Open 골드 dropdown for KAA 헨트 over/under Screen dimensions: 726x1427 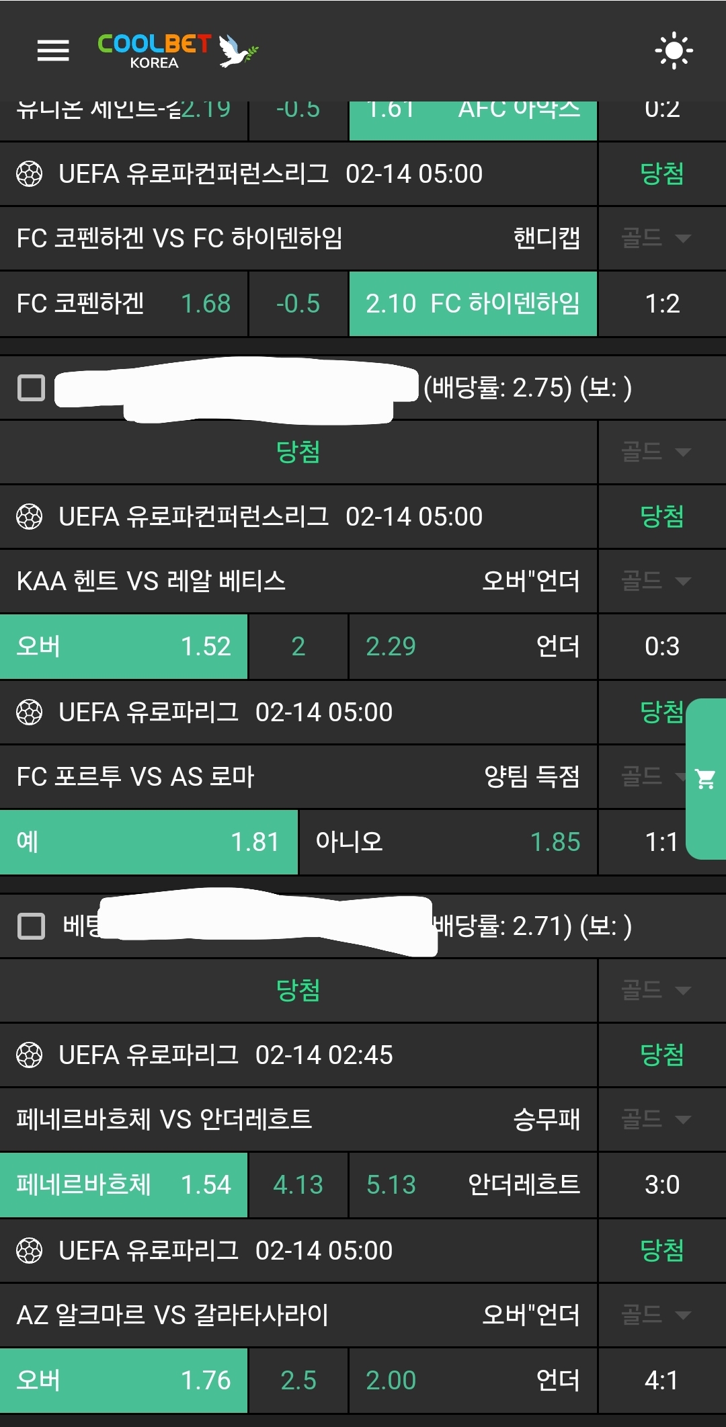point(655,581)
